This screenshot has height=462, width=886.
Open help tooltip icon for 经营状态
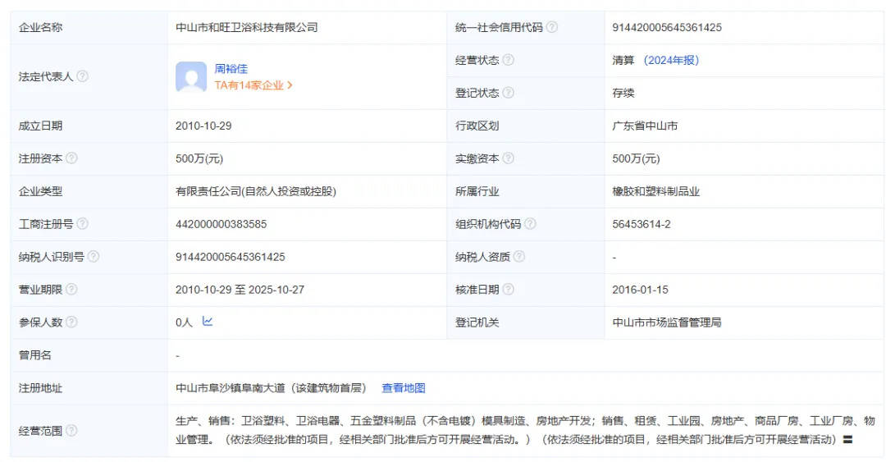coord(509,60)
